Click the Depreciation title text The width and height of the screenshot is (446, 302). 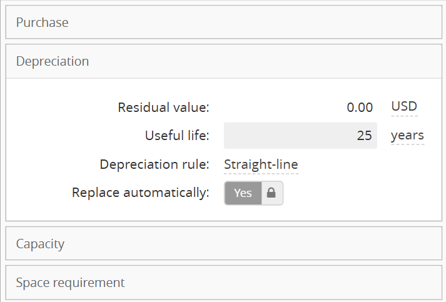tap(53, 61)
